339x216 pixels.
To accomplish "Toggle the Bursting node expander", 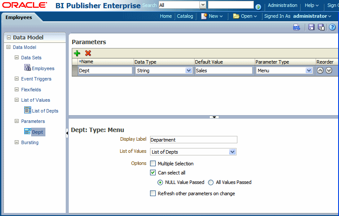I will tap(16, 142).
